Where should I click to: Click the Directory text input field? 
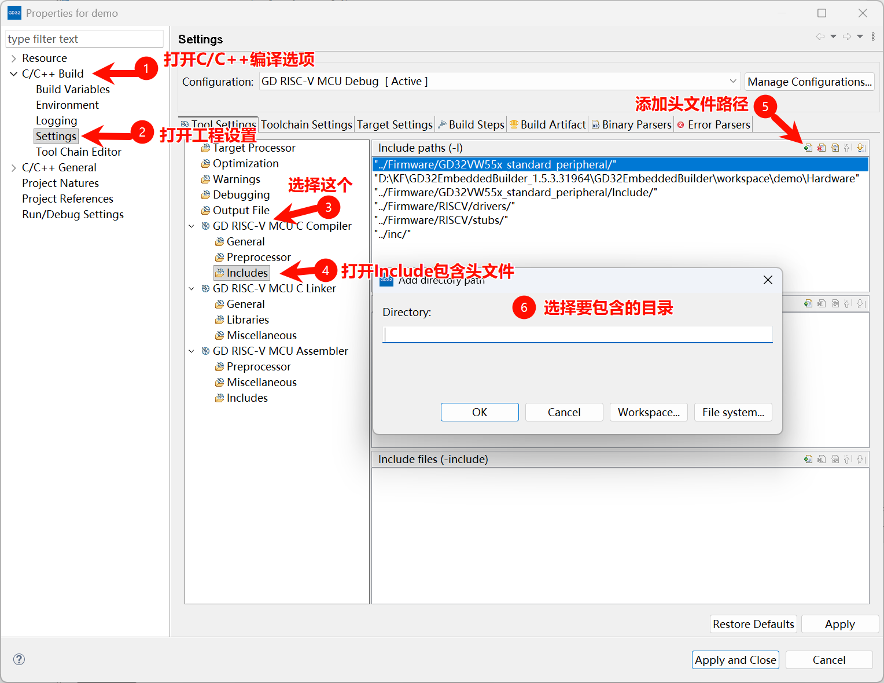pyautogui.click(x=577, y=335)
